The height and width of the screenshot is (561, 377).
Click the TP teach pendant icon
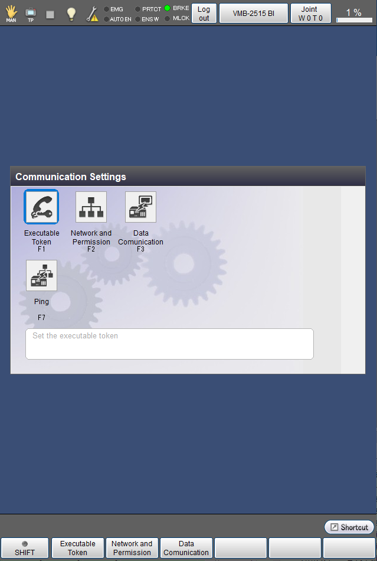pos(31,14)
